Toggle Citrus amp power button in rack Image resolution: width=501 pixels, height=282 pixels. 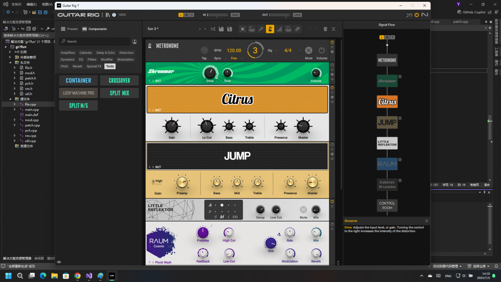click(332, 88)
